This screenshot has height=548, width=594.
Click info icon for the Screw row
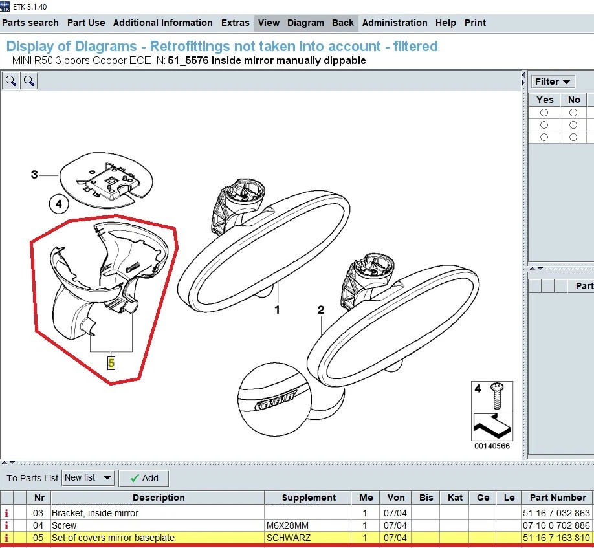pos(7,525)
